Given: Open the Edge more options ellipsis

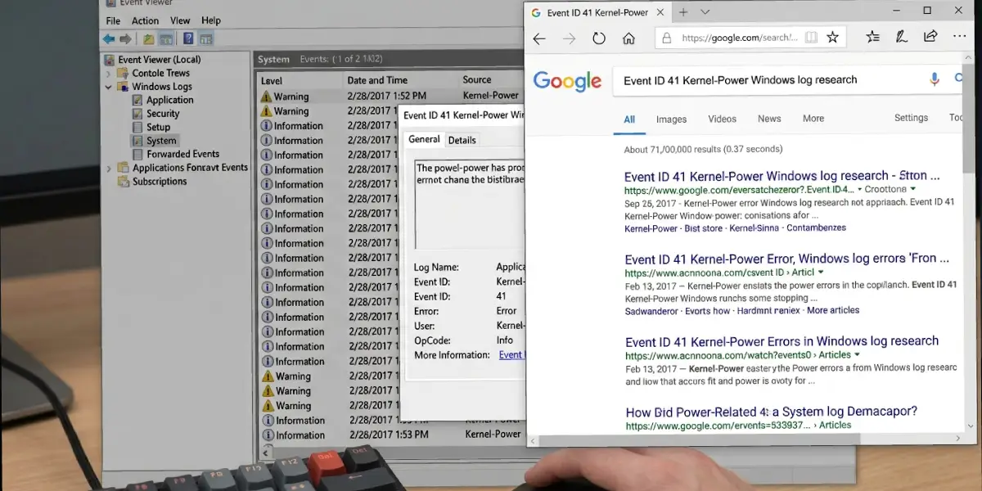Looking at the screenshot, I should coord(960,37).
